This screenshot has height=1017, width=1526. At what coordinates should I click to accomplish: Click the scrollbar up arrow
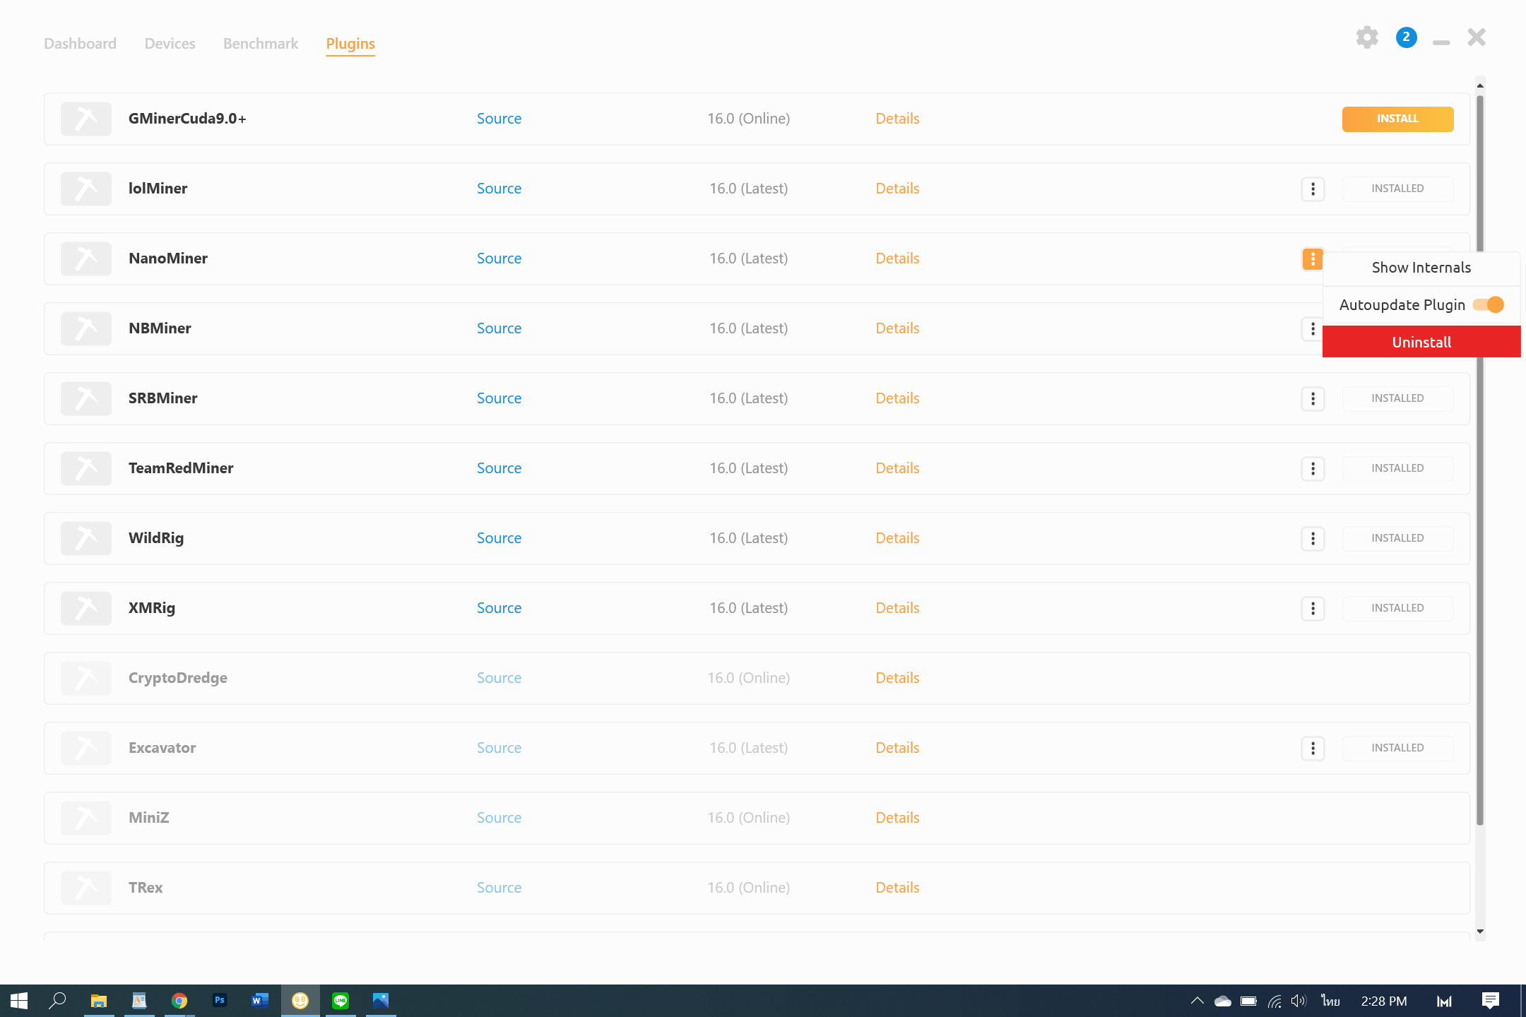click(x=1480, y=85)
